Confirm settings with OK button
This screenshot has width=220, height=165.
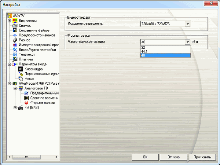click(x=145, y=157)
